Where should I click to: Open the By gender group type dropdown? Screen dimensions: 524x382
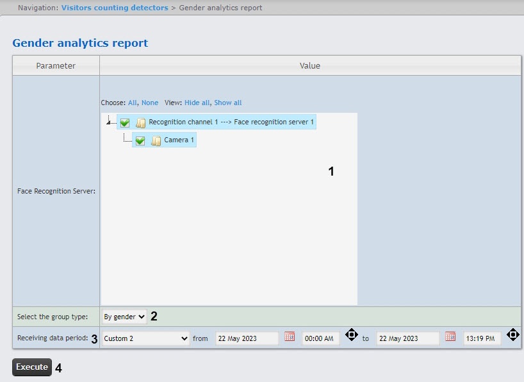click(x=124, y=316)
